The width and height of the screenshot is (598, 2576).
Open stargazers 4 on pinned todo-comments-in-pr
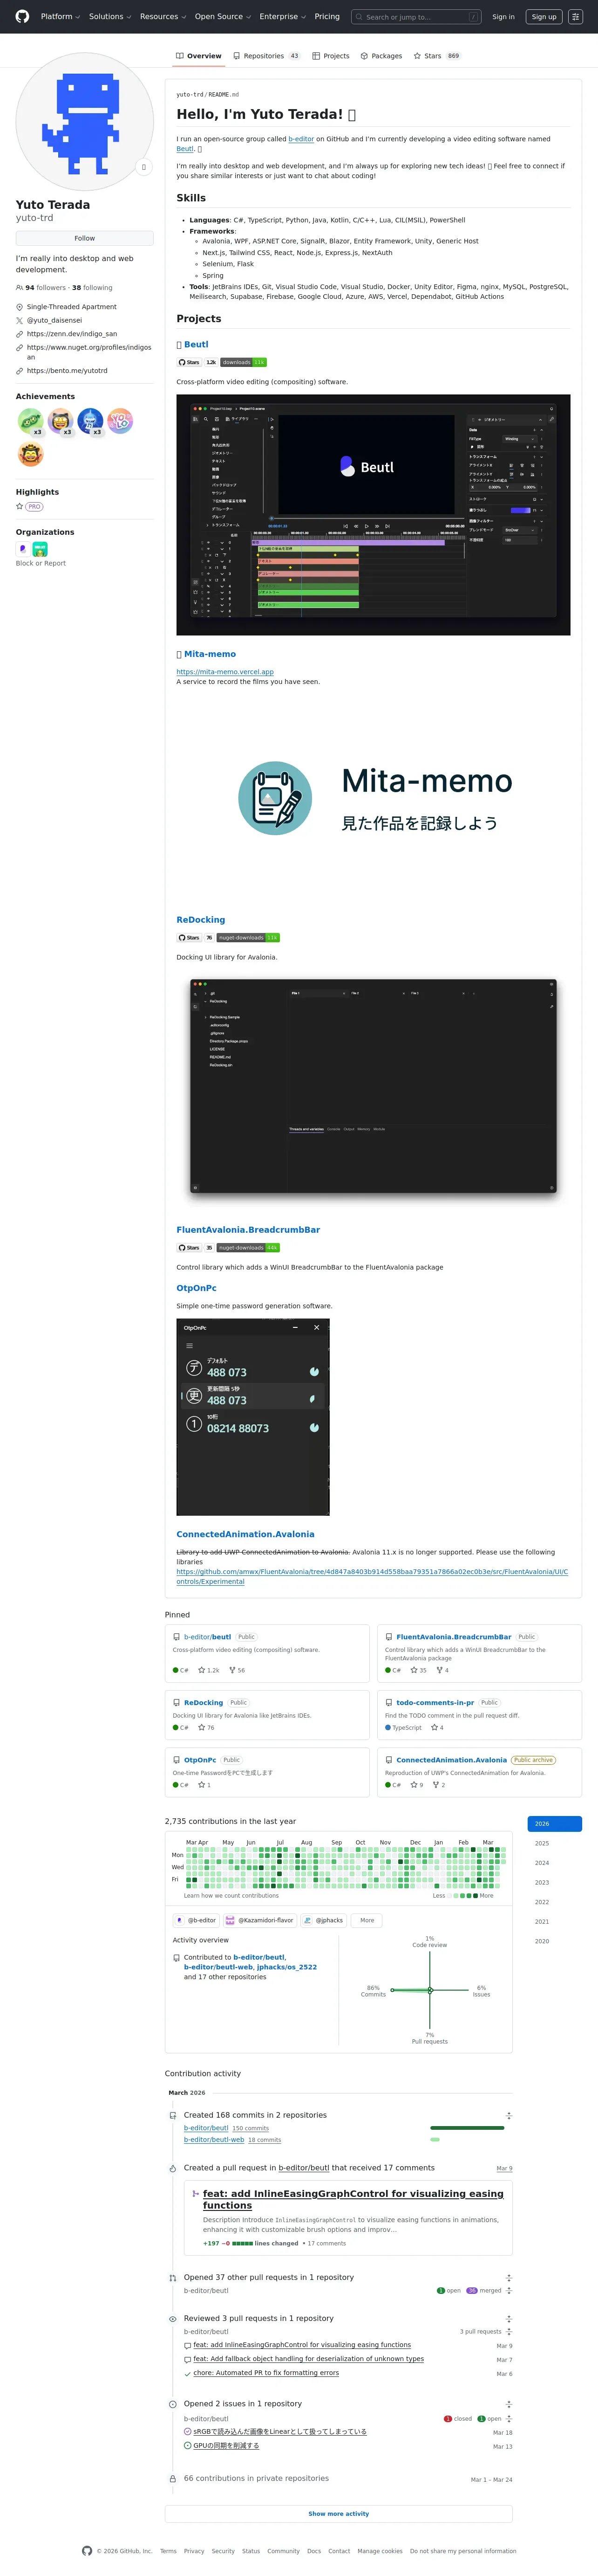point(437,1727)
